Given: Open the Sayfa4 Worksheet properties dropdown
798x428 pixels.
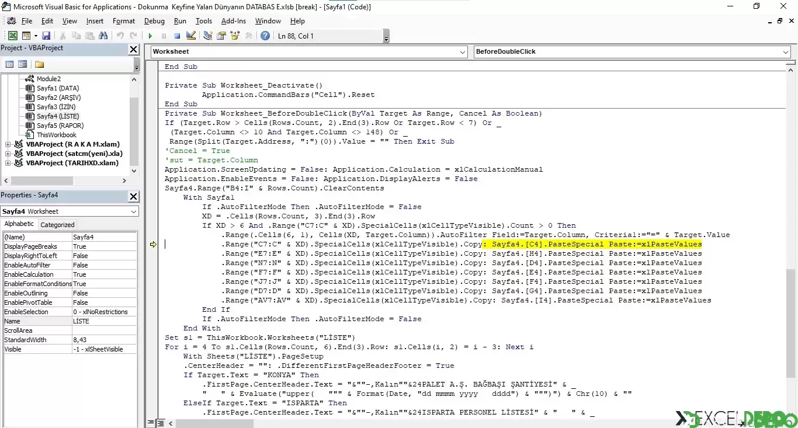Looking at the screenshot, I should [134, 211].
